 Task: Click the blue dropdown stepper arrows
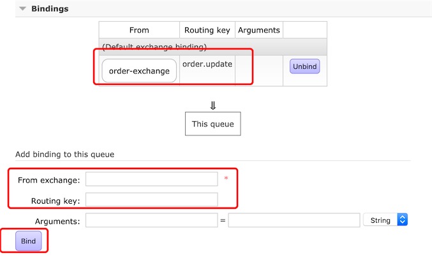(403, 220)
